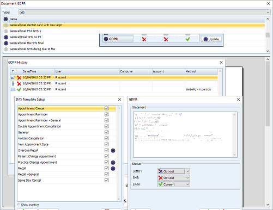Screen dimensions: 273x210
Task: Click the Computer column header
Action: 136,71
